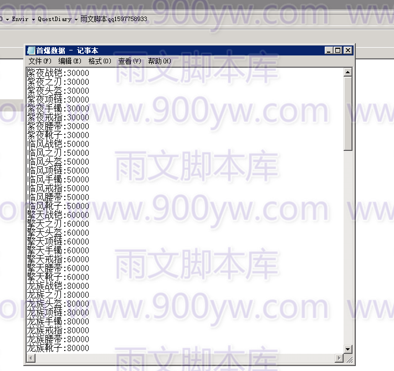Click the line 临风戒指:50000
The height and width of the screenshot is (371, 394).
coord(58,188)
